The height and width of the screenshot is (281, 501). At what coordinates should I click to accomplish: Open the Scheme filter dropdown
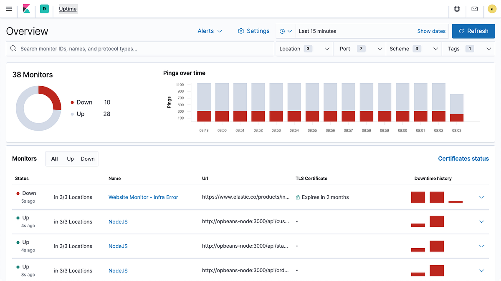point(413,49)
